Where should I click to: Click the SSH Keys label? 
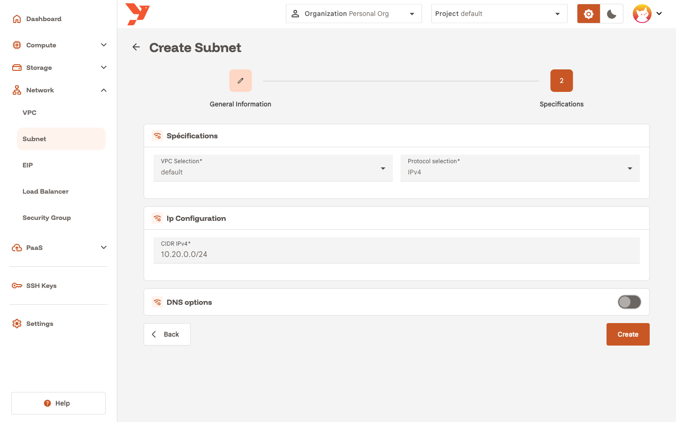pos(41,286)
